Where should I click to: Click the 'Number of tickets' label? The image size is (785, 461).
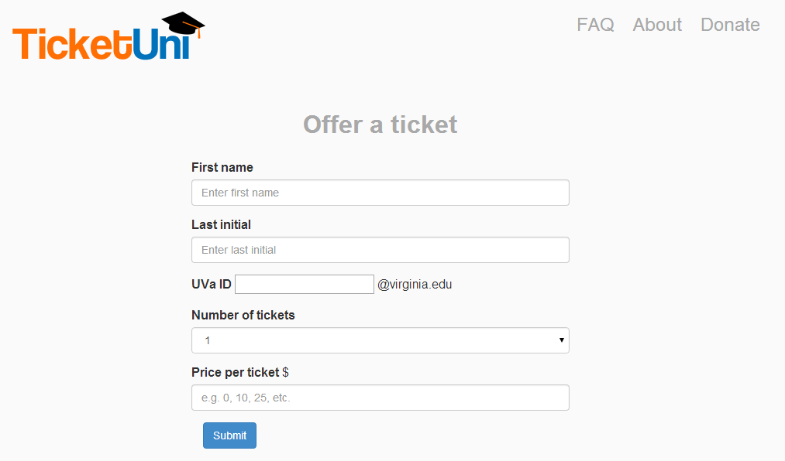pos(243,315)
